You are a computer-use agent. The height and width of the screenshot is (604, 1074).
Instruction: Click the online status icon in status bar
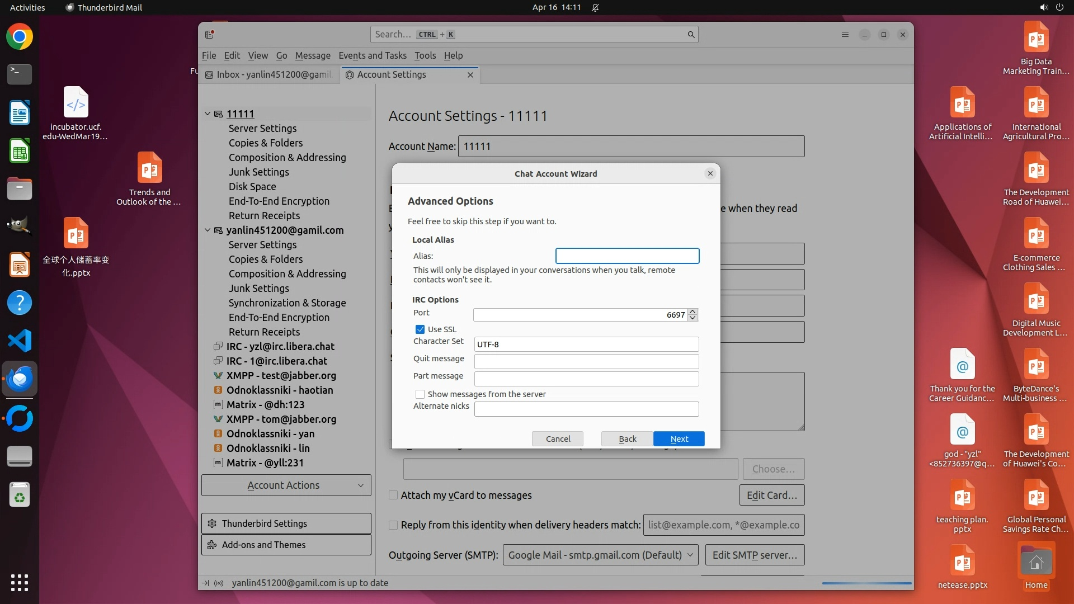[x=219, y=583]
